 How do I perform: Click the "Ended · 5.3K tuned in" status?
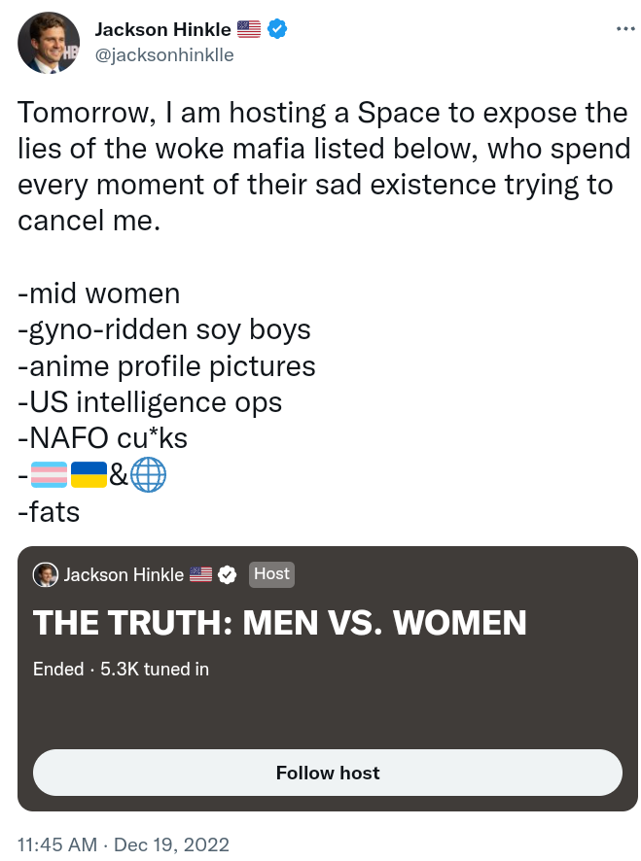(121, 670)
